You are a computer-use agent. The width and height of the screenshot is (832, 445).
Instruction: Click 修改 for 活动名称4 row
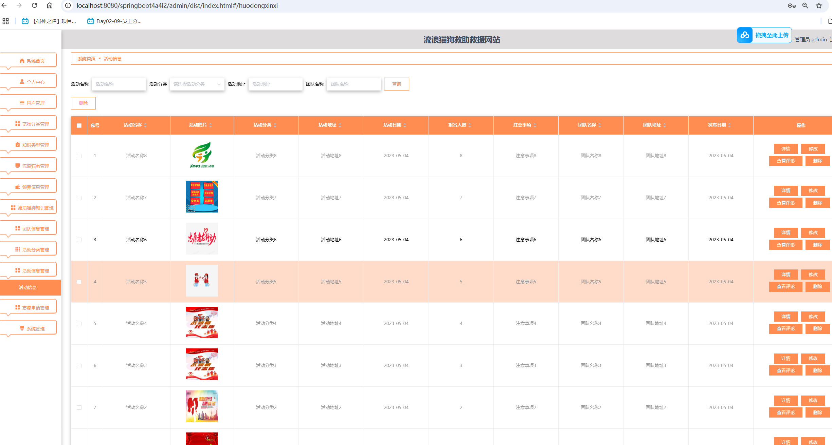coord(813,317)
